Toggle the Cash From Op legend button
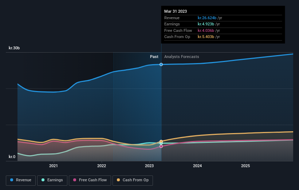The width and height of the screenshot is (299, 190). coord(133,180)
